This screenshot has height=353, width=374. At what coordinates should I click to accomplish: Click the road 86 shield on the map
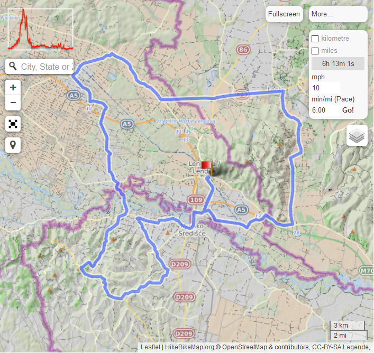(243, 50)
